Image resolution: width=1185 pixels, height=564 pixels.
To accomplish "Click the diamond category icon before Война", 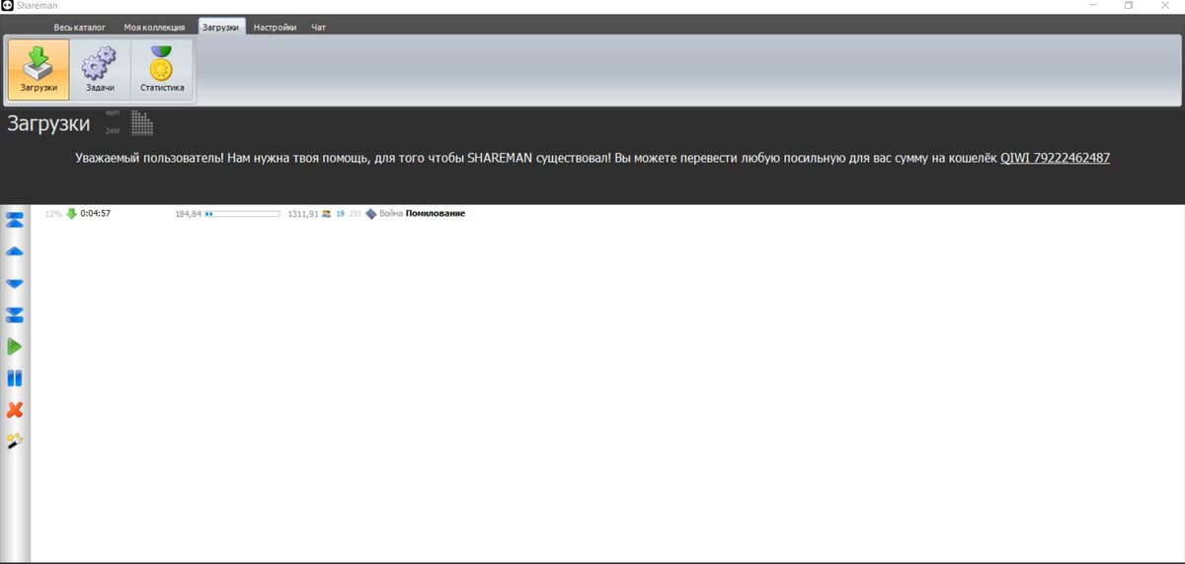I will (371, 213).
